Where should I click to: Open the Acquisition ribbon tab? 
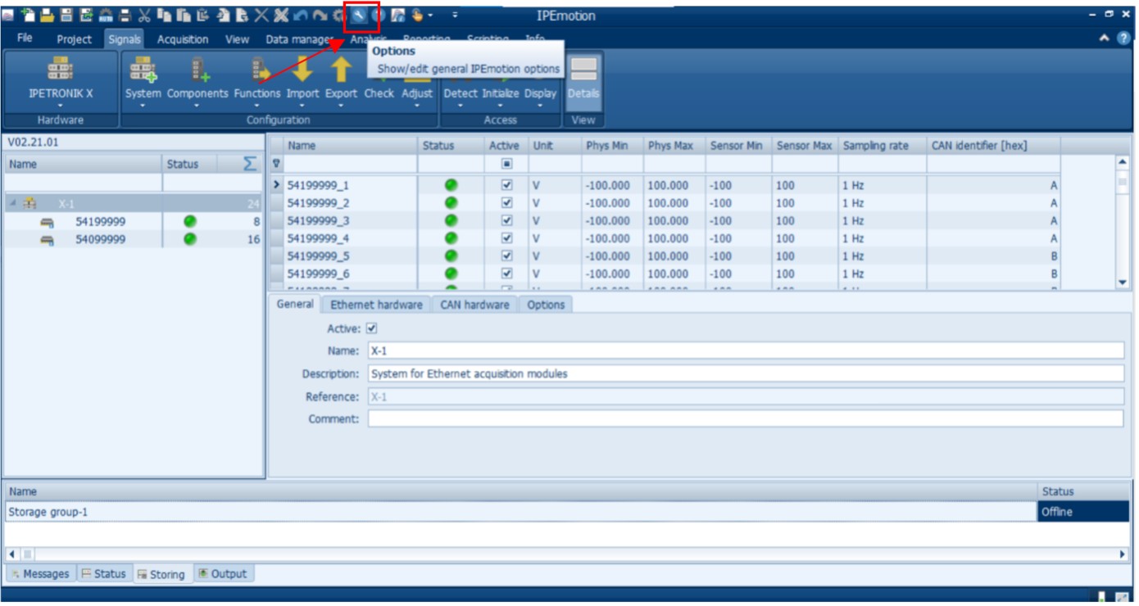183,39
